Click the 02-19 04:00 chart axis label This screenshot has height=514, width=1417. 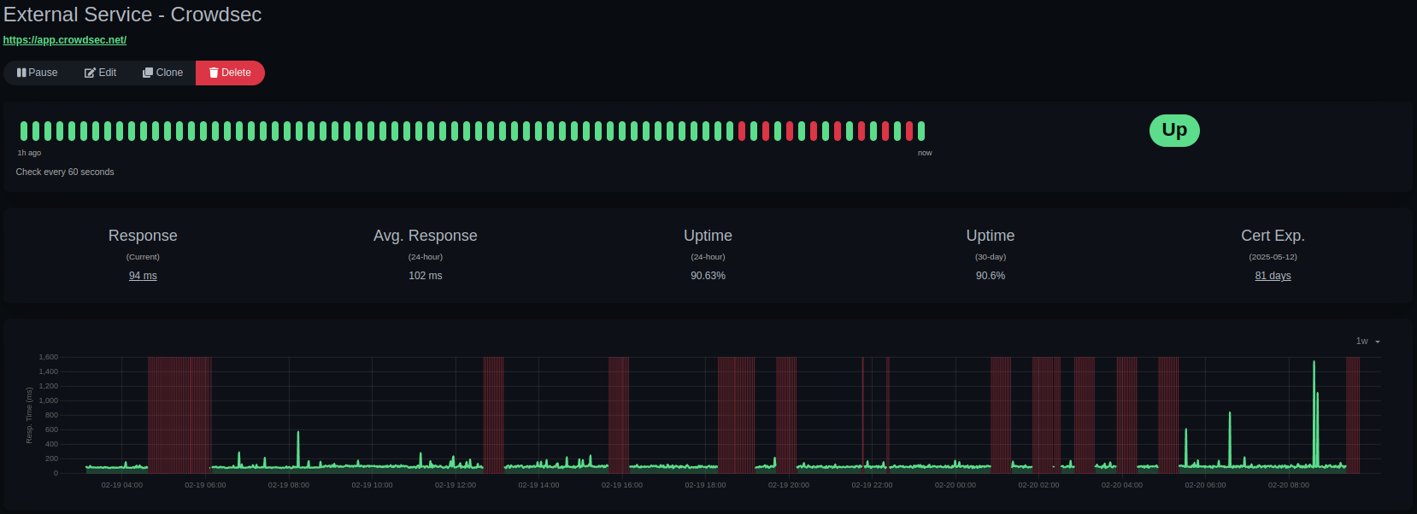tap(122, 485)
